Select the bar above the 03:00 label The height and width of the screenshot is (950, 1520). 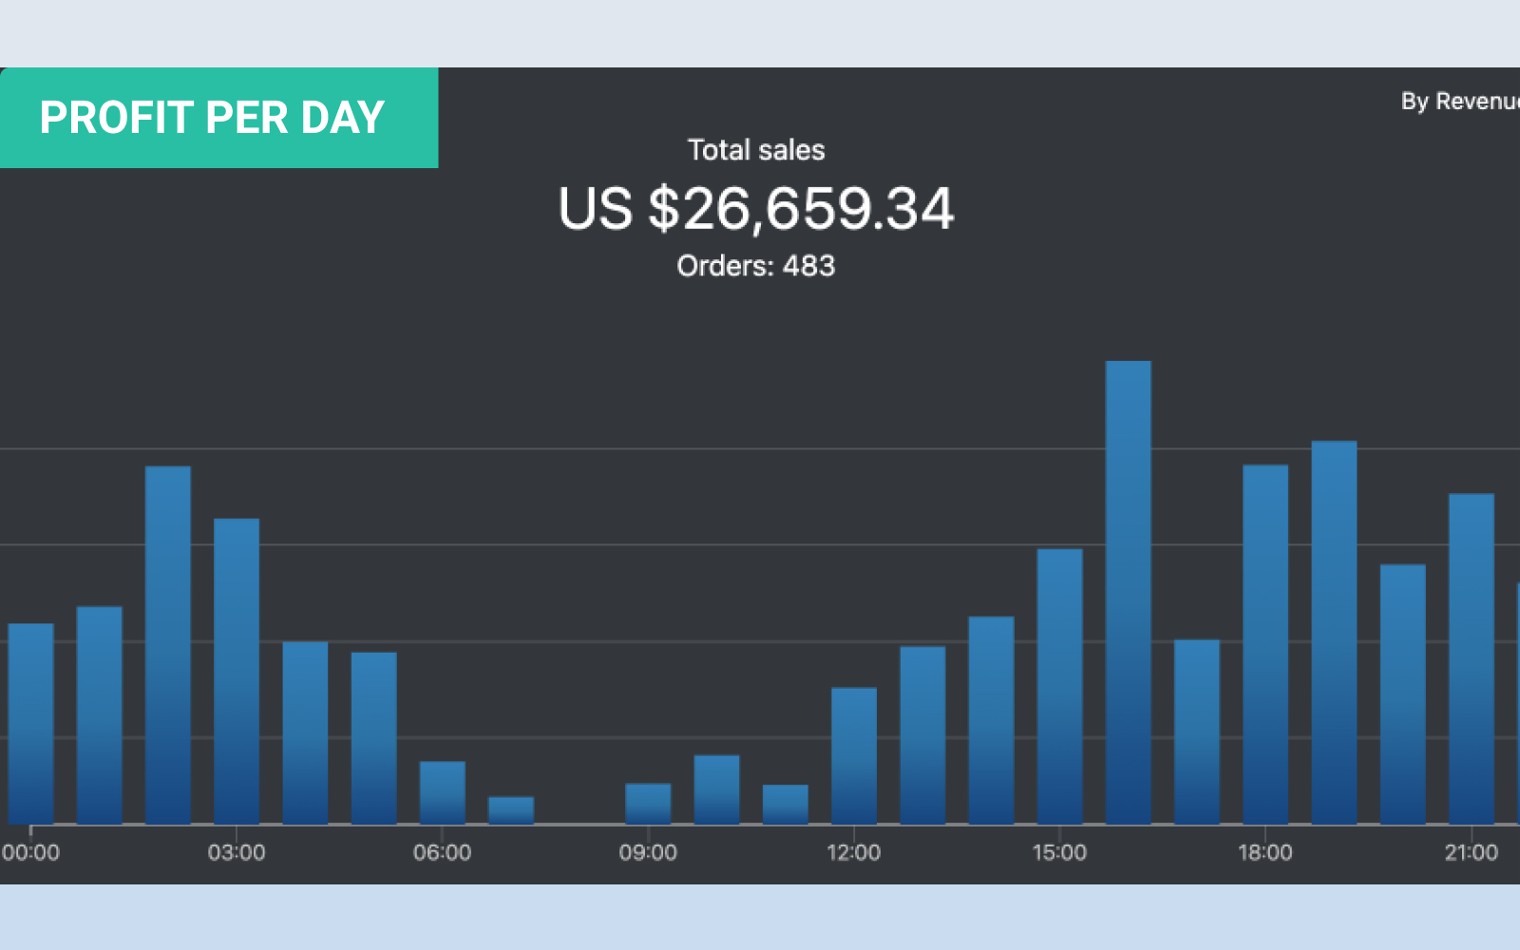[237, 670]
